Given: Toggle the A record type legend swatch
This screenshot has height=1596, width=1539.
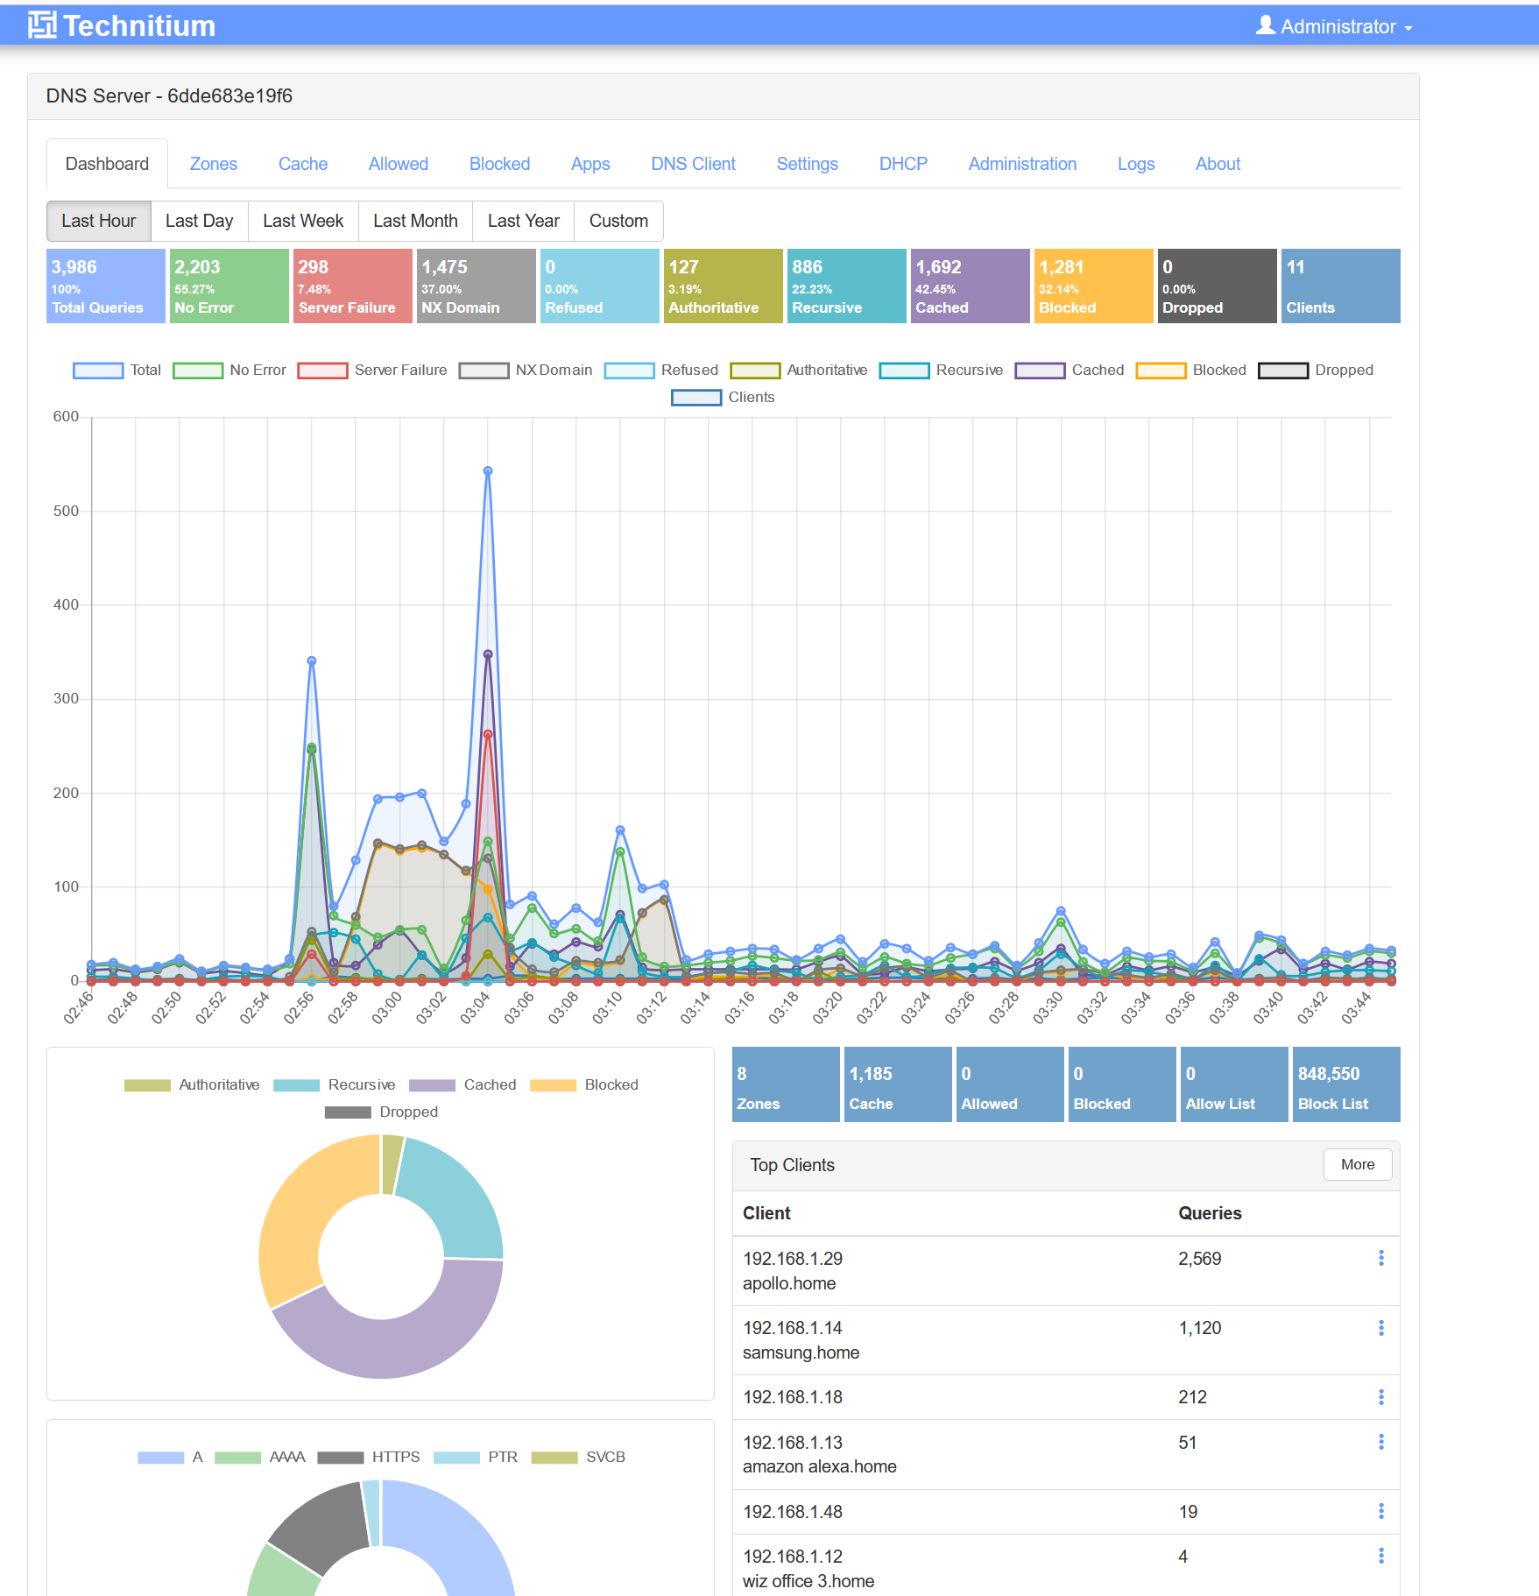Looking at the screenshot, I should 160,1458.
